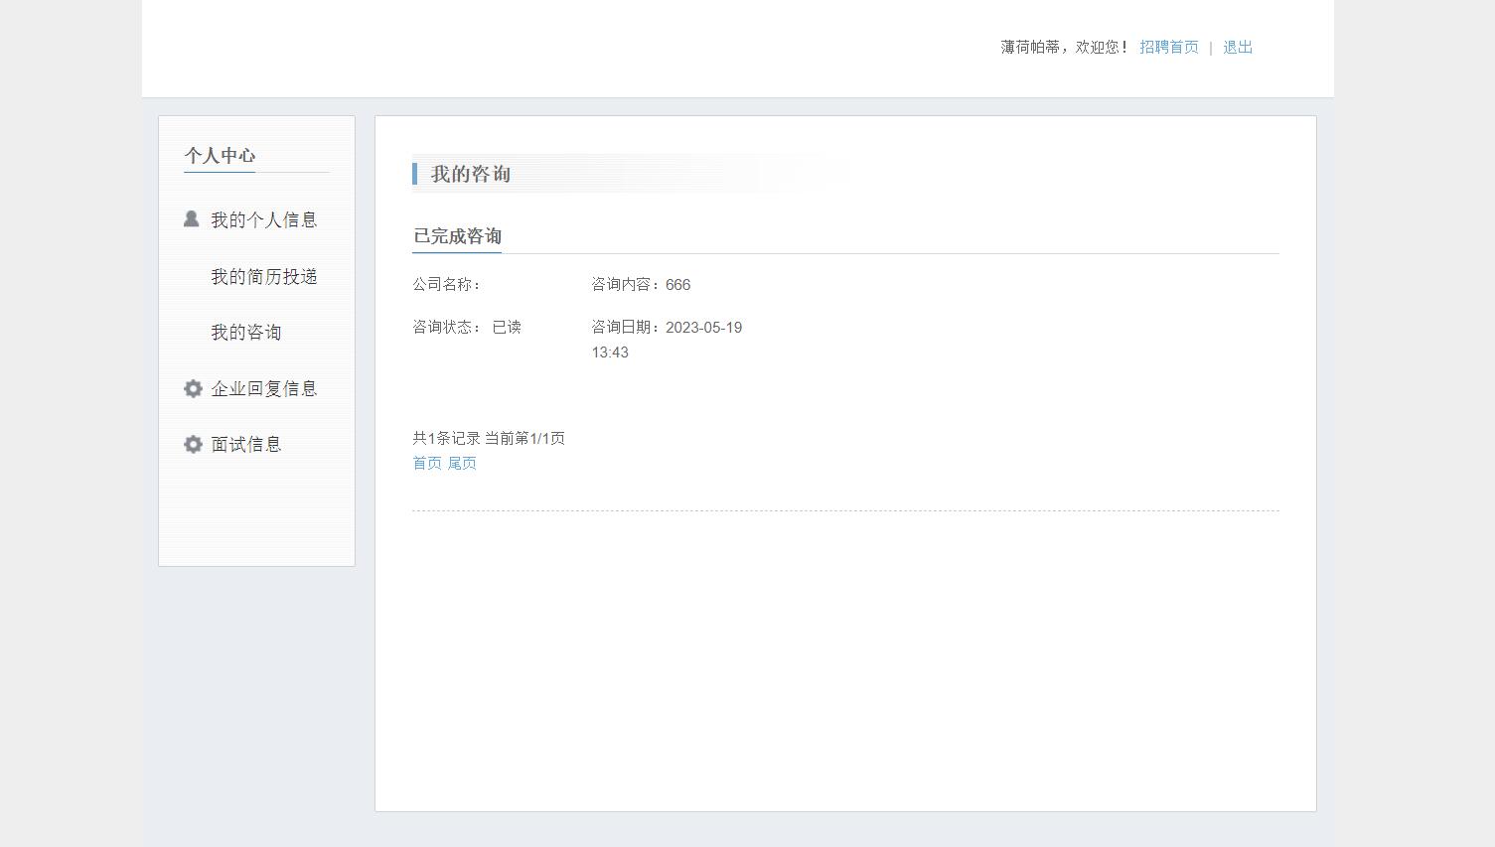Click the 退出 logout link

coord(1238,47)
